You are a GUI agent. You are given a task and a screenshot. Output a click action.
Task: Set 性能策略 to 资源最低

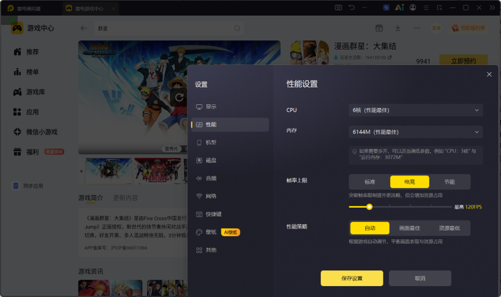(x=450, y=228)
